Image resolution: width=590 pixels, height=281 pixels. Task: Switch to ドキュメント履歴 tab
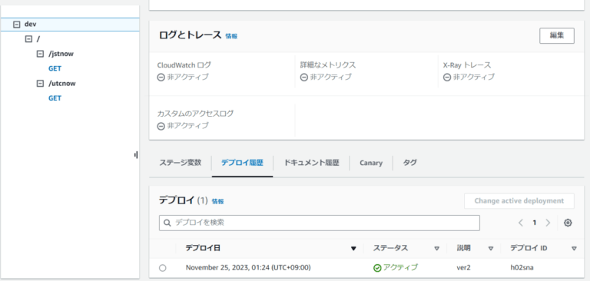pos(311,163)
